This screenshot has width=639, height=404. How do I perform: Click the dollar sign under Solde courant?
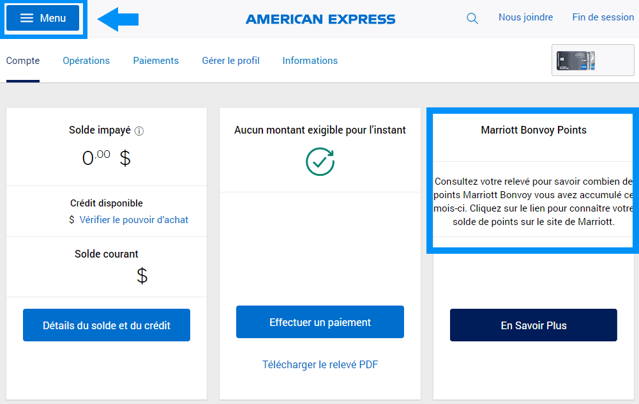pyautogui.click(x=142, y=276)
